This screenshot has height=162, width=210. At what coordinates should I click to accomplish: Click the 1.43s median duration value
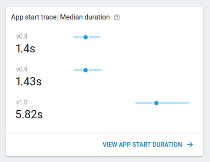coord(29,81)
